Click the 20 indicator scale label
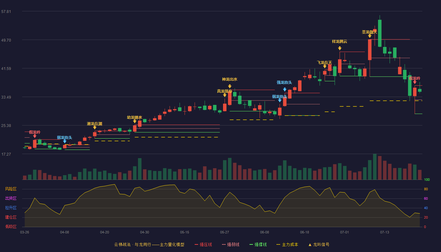Image resolution: width=441 pixels, height=252 pixels. coord(426,217)
